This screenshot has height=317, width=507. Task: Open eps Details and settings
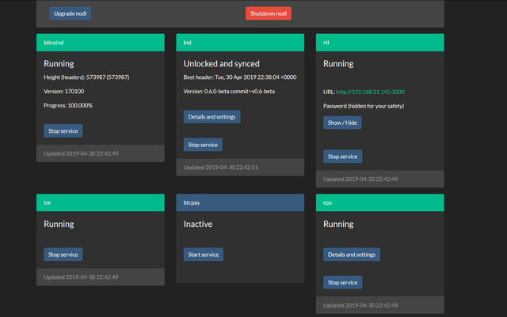pos(352,255)
